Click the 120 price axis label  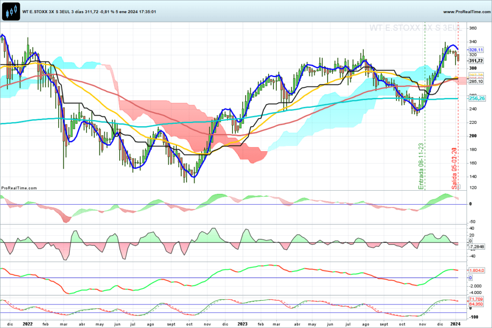473,187
